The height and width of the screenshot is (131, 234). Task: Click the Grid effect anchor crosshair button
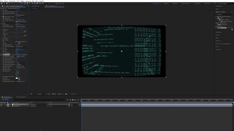pyautogui.click(x=17, y=25)
